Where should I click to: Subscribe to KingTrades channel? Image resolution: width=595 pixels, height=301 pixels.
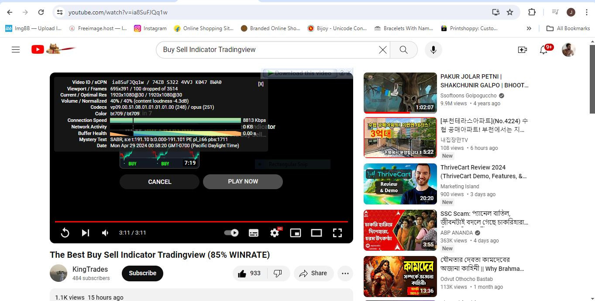pos(142,273)
